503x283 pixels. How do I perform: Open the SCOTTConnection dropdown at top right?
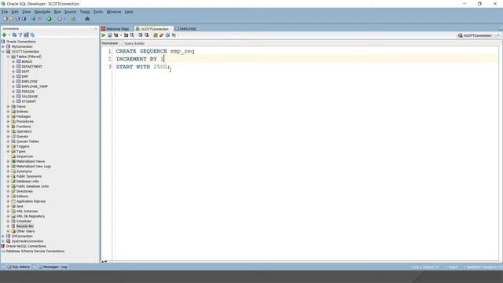(498, 35)
